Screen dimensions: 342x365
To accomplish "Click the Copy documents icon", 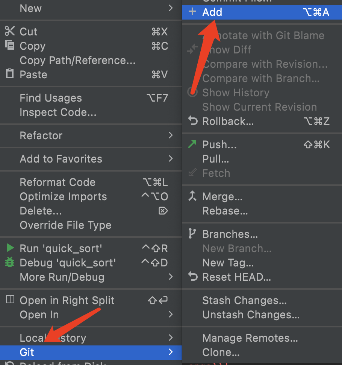I will [10, 46].
